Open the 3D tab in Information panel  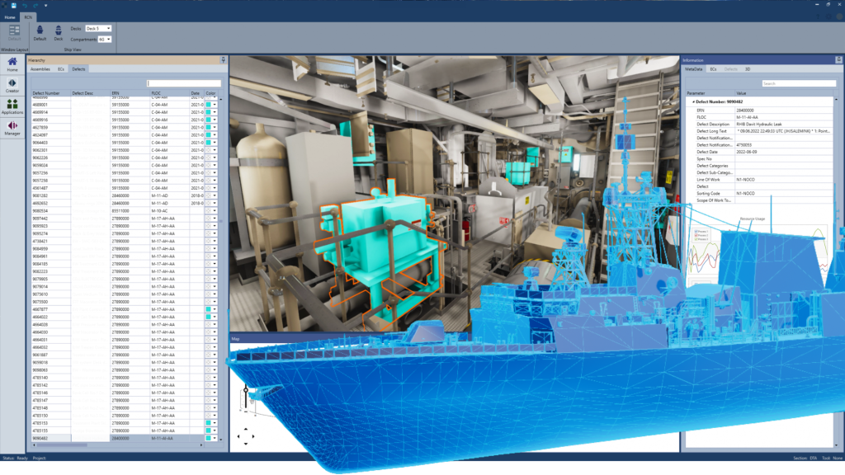point(748,69)
